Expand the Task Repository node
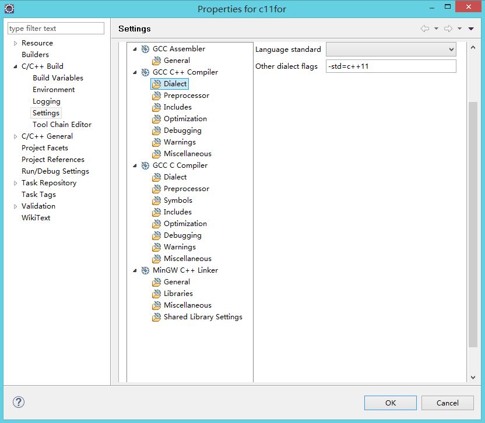This screenshot has height=423, width=485. [x=15, y=183]
